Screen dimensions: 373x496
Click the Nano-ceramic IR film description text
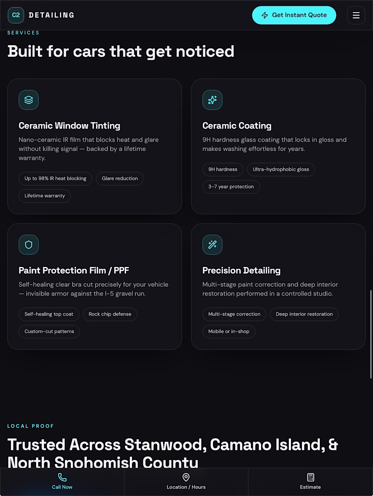[x=88, y=149]
